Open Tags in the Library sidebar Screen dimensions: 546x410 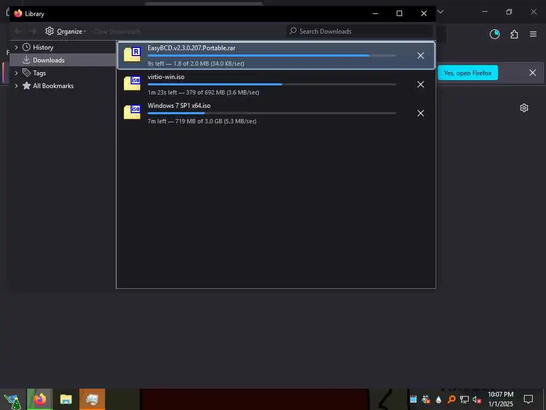pyautogui.click(x=39, y=73)
